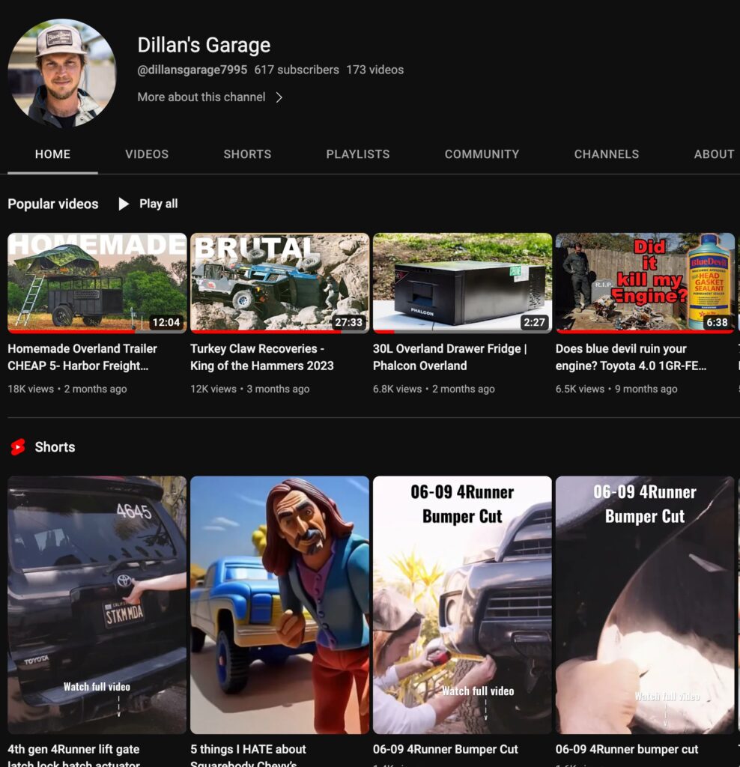This screenshot has height=767, width=740.
Task: Click 06-09 4Runner Bumper Cut title text
Action: [446, 749]
